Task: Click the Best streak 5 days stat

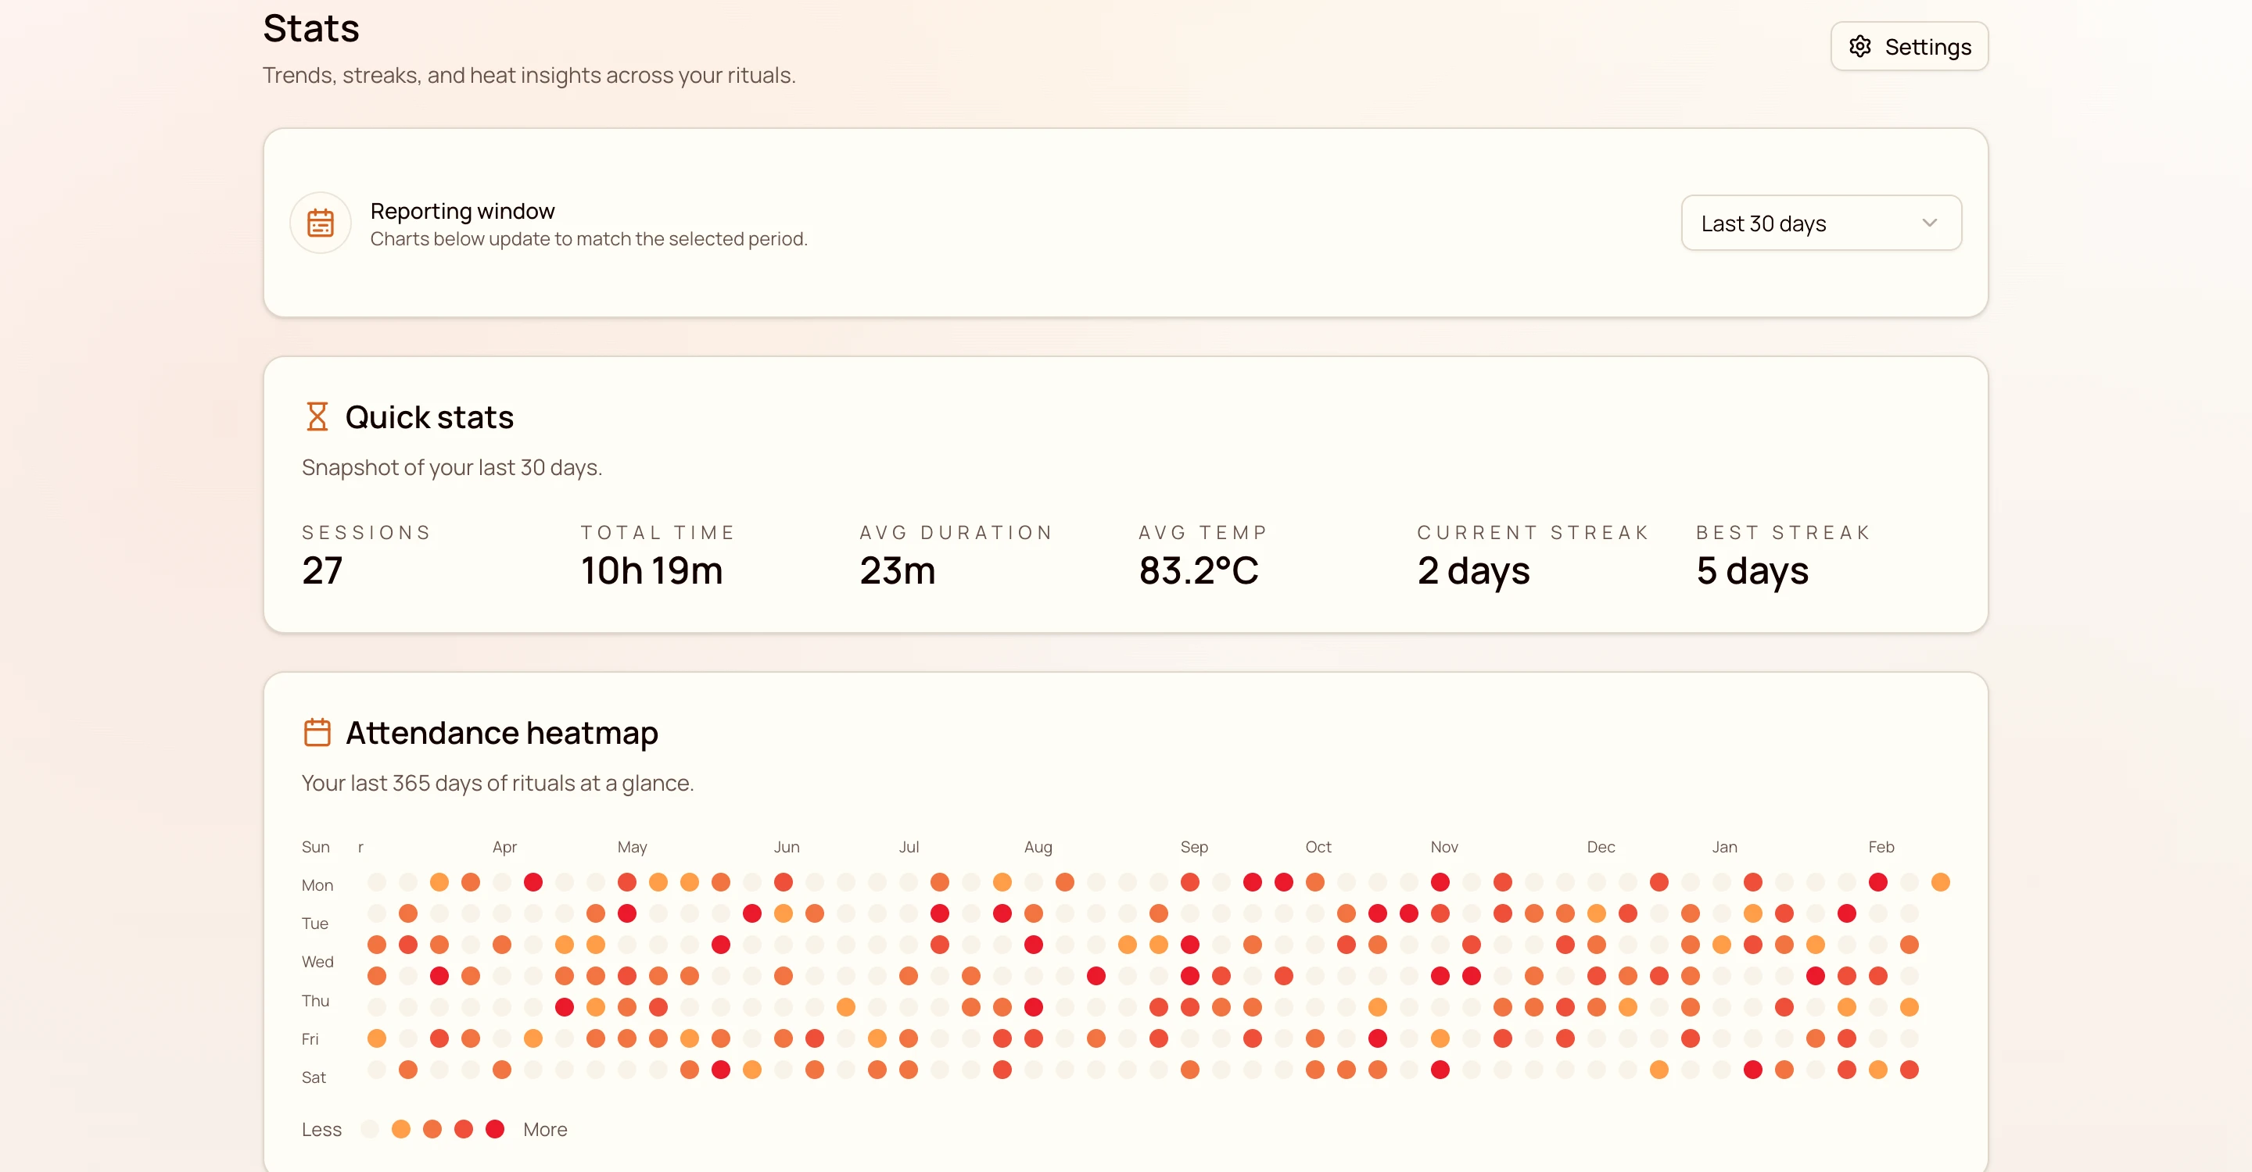Action: coord(1752,571)
